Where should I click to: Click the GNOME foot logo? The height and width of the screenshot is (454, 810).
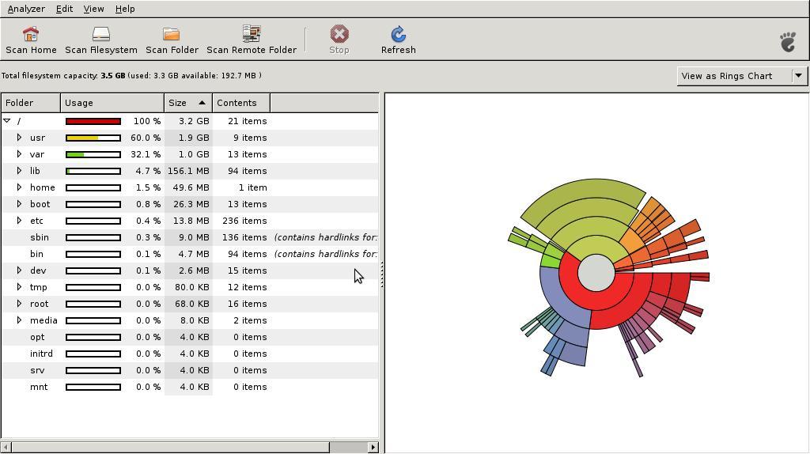point(789,42)
